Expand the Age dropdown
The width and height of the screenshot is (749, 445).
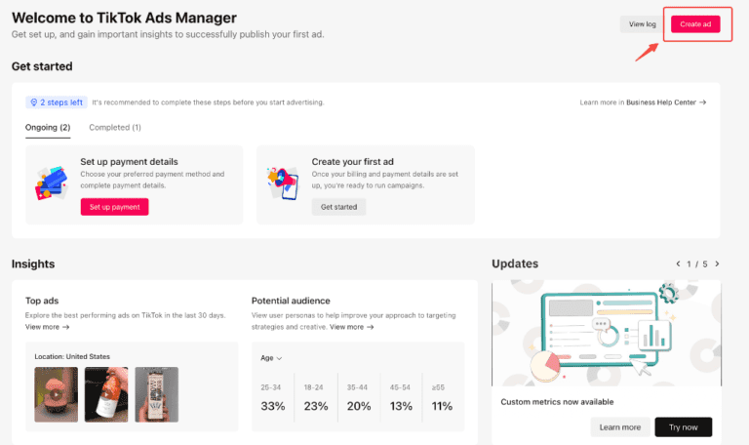click(271, 358)
